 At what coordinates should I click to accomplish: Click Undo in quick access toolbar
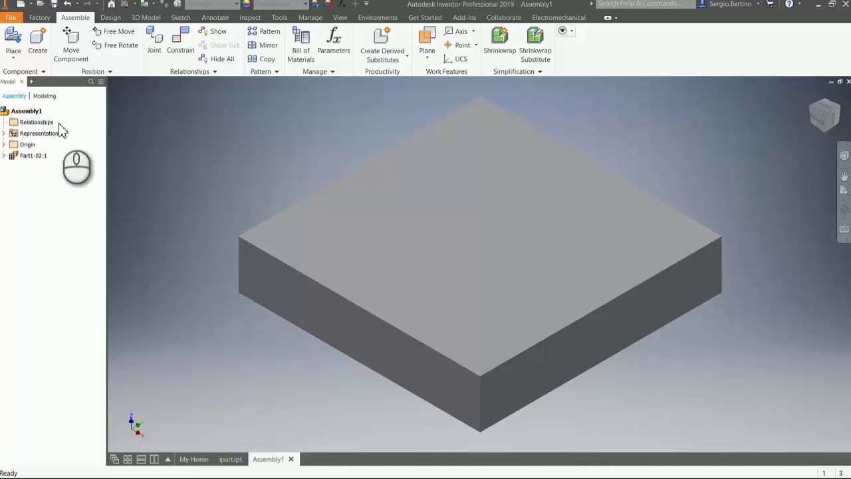point(67,4)
